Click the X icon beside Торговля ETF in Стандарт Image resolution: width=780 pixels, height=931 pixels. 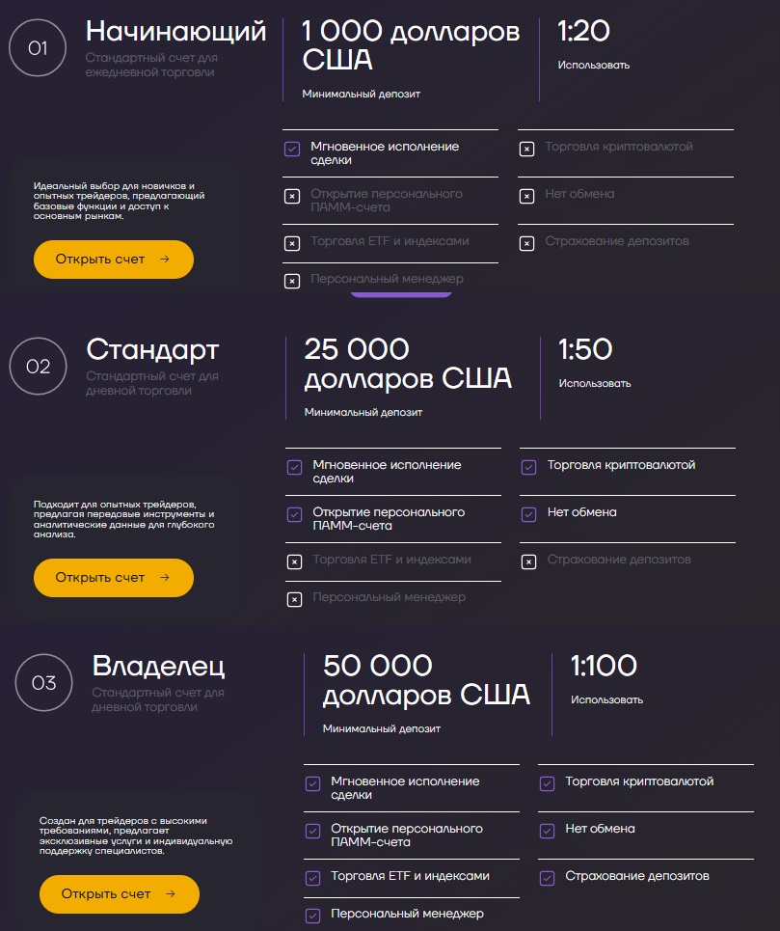point(294,561)
